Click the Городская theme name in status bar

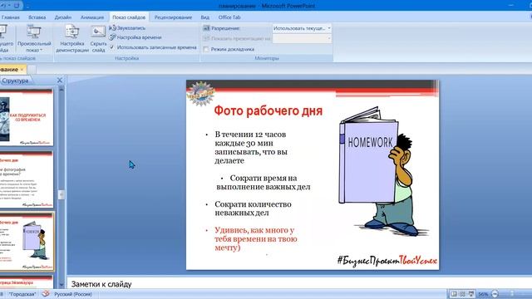click(x=22, y=294)
